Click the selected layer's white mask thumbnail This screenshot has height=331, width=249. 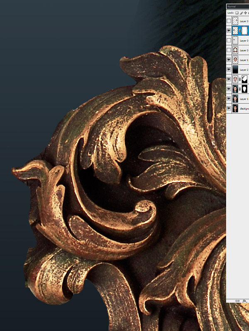(x=244, y=31)
